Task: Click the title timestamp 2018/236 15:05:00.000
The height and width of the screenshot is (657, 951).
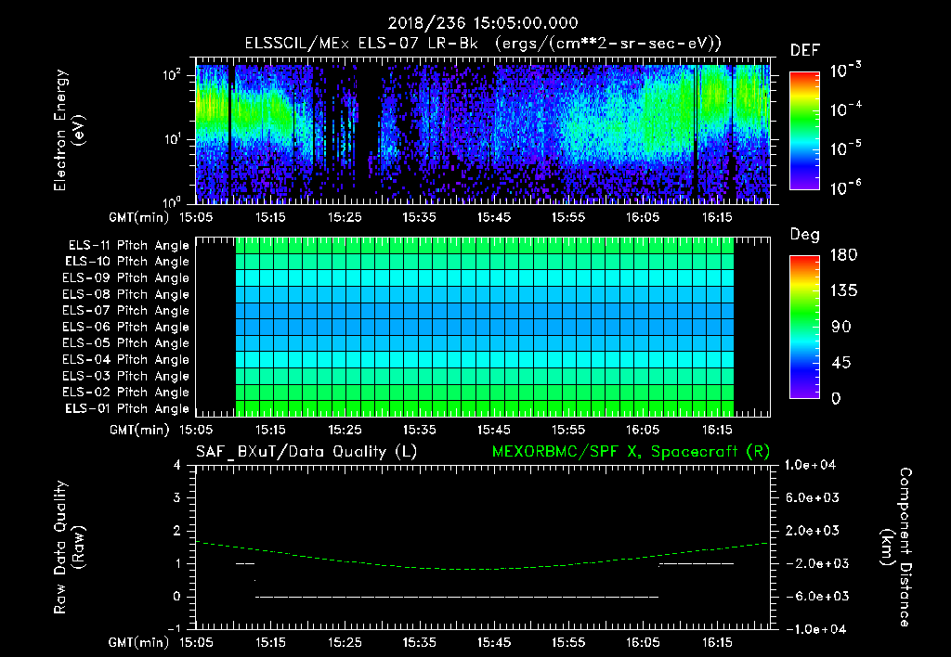Action: [483, 23]
